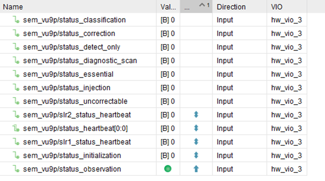
Task: Select sem_vu9p/status_observation row name
Action: pyautogui.click(x=72, y=169)
